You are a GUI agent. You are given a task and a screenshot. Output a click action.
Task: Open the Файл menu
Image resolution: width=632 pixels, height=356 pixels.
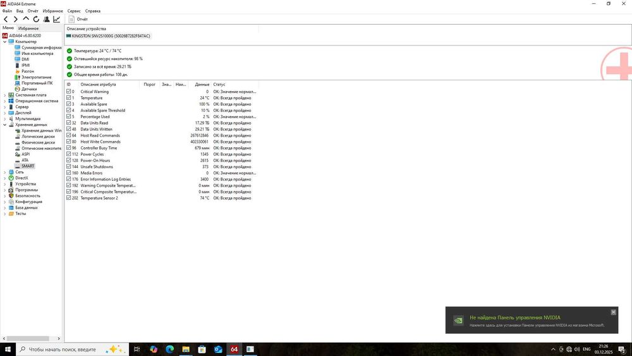7,11
